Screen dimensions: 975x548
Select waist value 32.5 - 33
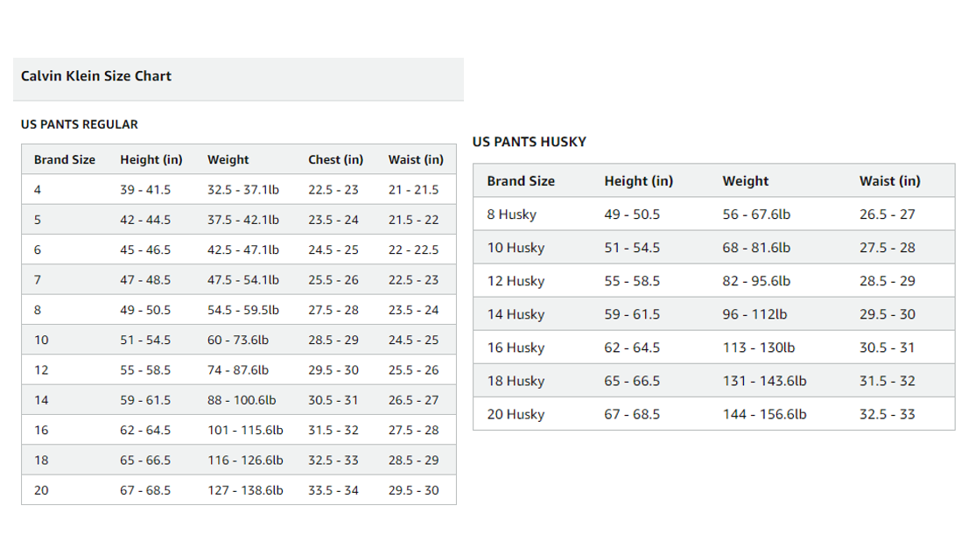[x=887, y=414]
